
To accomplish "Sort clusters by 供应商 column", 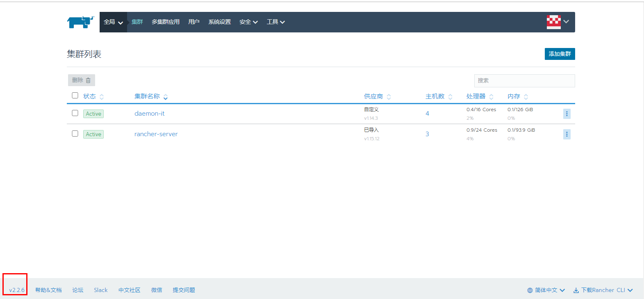I will pyautogui.click(x=378, y=96).
